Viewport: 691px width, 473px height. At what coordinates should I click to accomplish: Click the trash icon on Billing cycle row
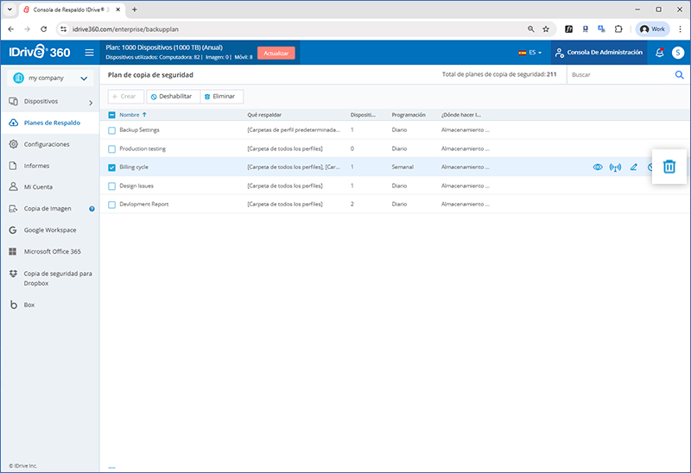[669, 167]
